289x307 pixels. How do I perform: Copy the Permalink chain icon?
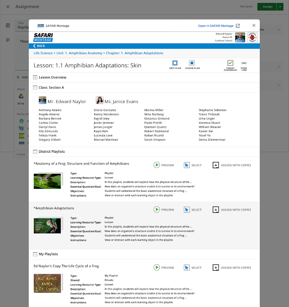click(x=244, y=63)
